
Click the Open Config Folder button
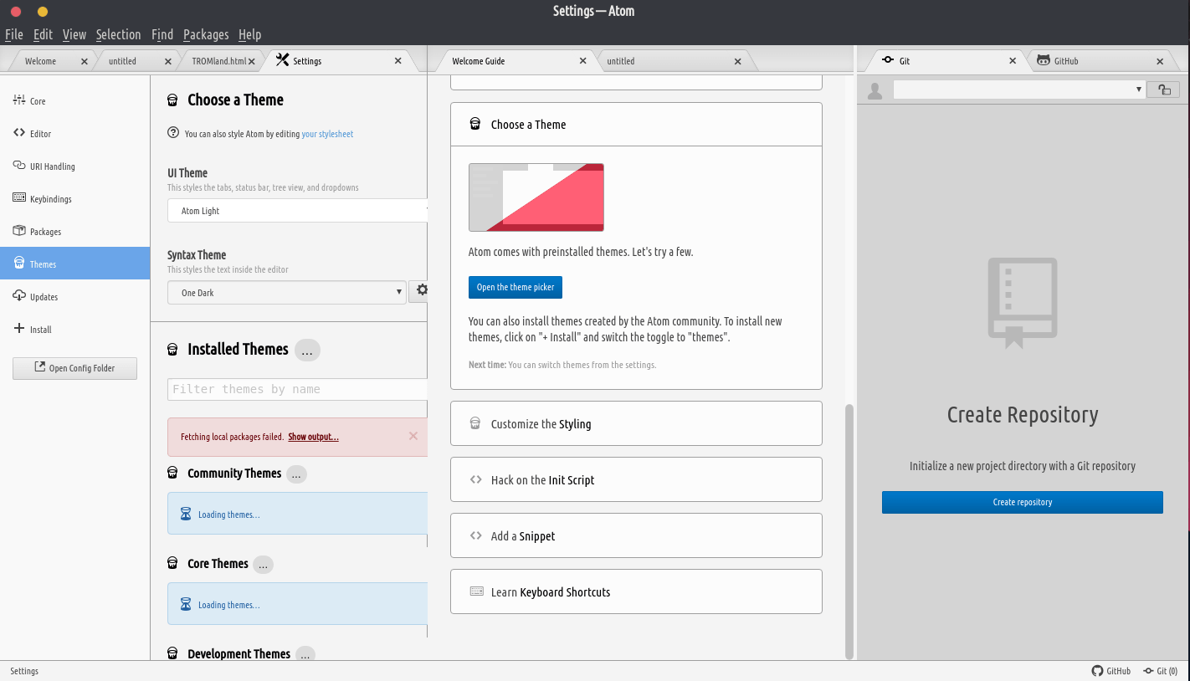point(74,368)
